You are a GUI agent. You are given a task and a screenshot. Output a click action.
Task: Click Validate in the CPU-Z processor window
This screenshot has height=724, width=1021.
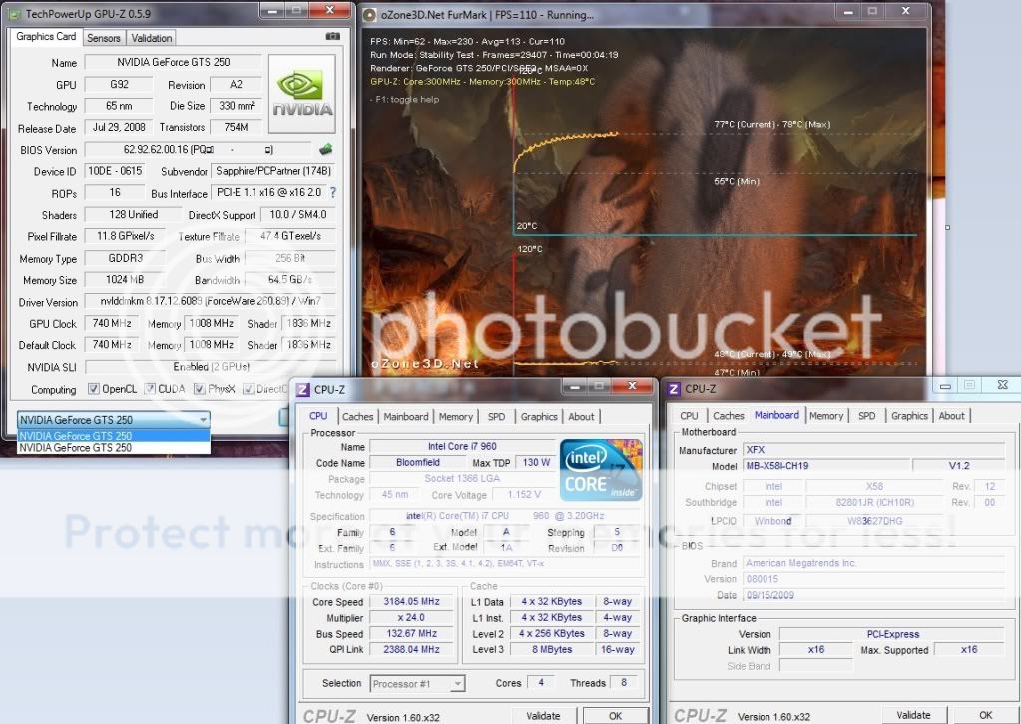coord(542,716)
